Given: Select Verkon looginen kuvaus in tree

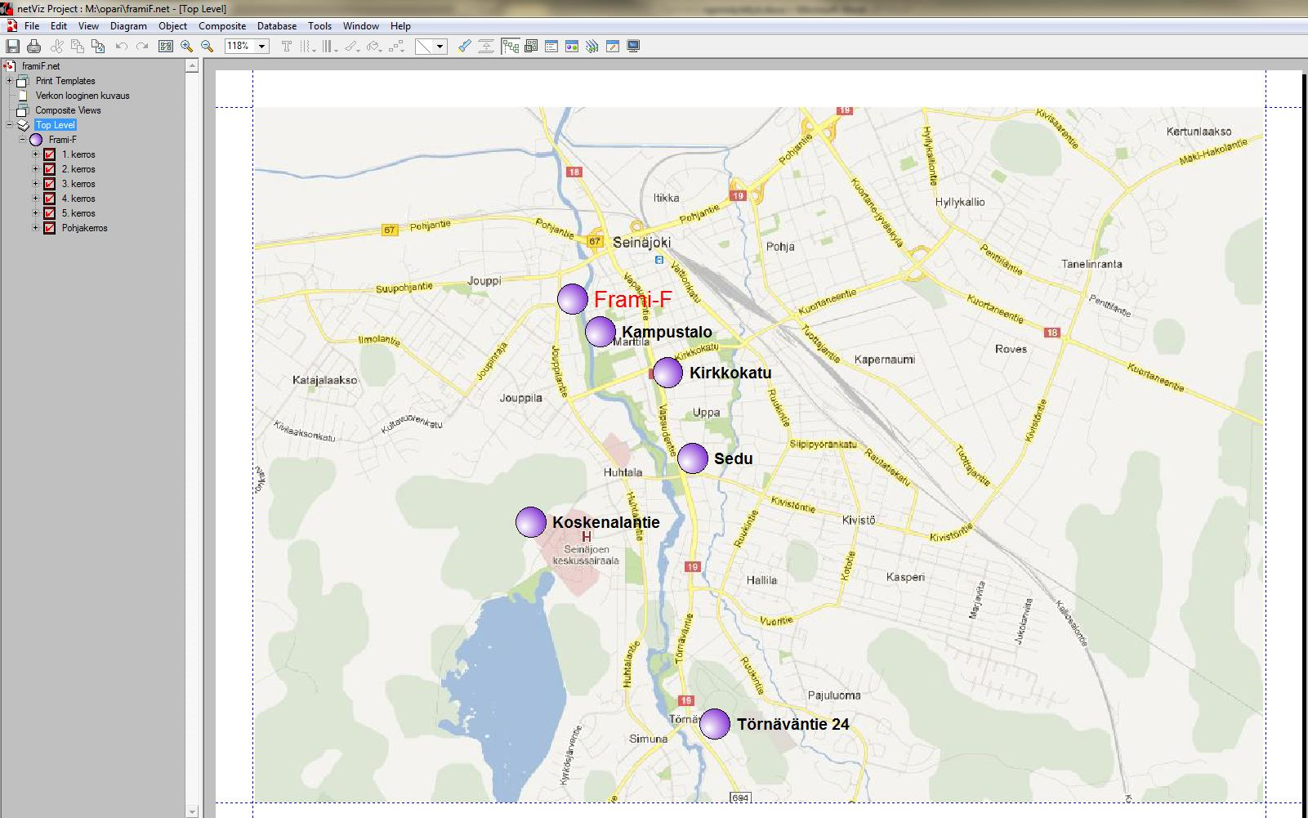Looking at the screenshot, I should pyautogui.click(x=83, y=96).
